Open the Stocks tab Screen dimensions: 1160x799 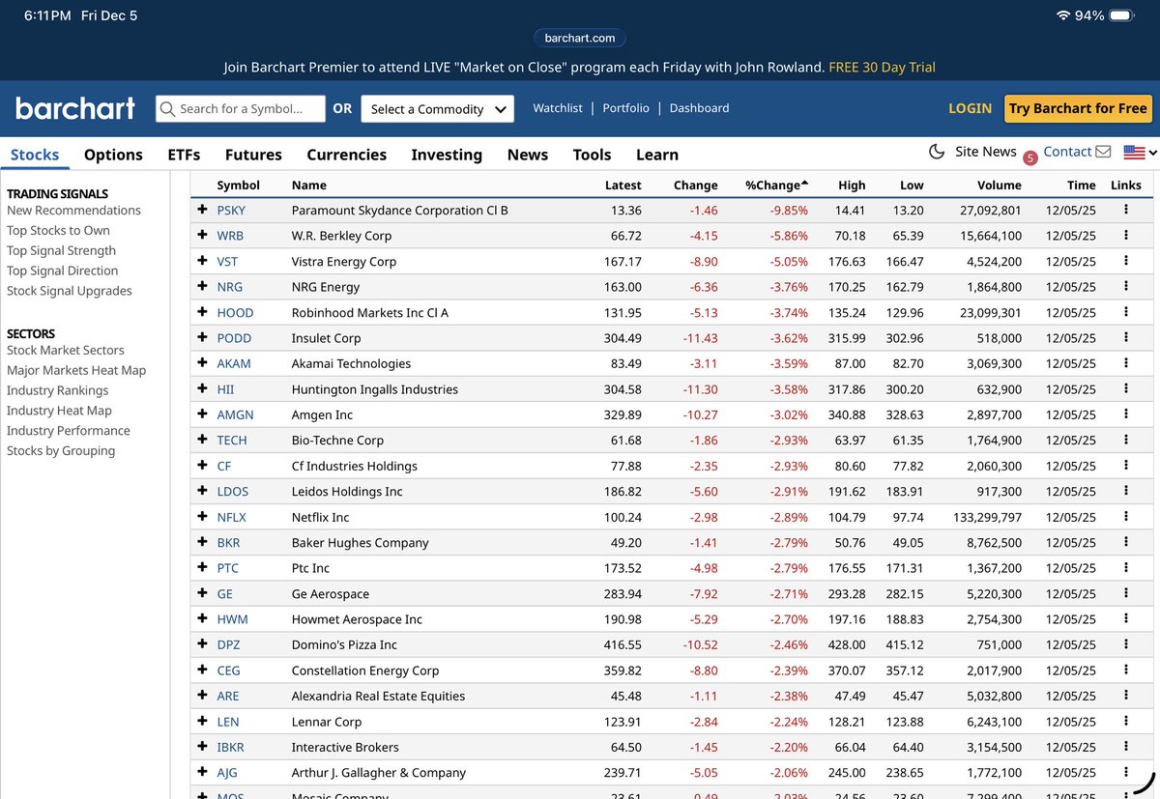point(35,155)
